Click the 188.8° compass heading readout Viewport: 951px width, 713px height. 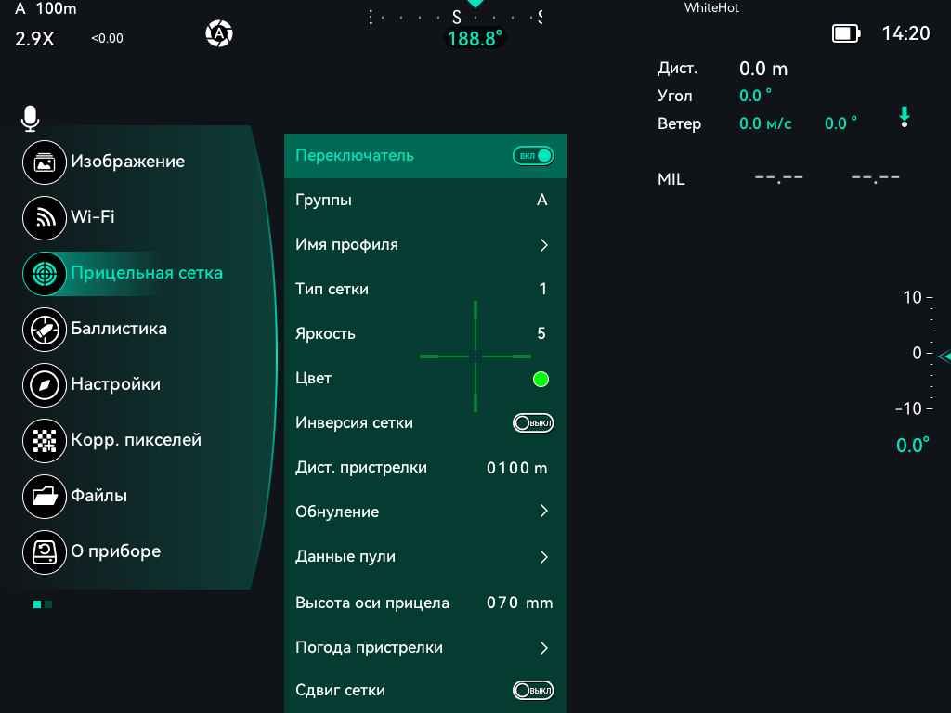tap(475, 39)
